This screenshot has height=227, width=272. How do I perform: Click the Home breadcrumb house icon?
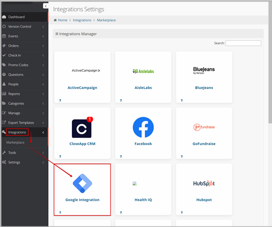(x=55, y=20)
